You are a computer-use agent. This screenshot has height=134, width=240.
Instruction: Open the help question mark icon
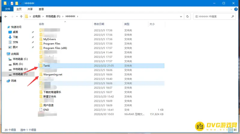[236, 9]
